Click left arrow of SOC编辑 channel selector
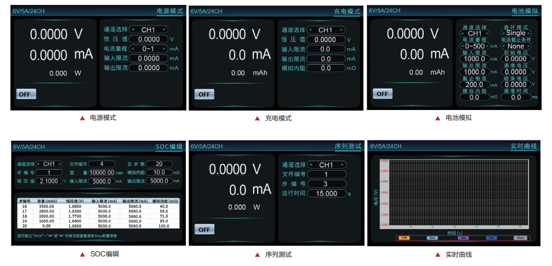This screenshot has height=266, width=552. 38,164
